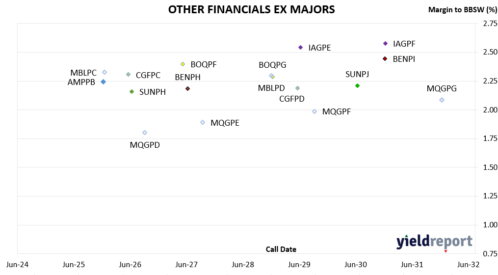Click the MQGPE hollow diamond point
This screenshot has height=275, width=498.
[203, 122]
